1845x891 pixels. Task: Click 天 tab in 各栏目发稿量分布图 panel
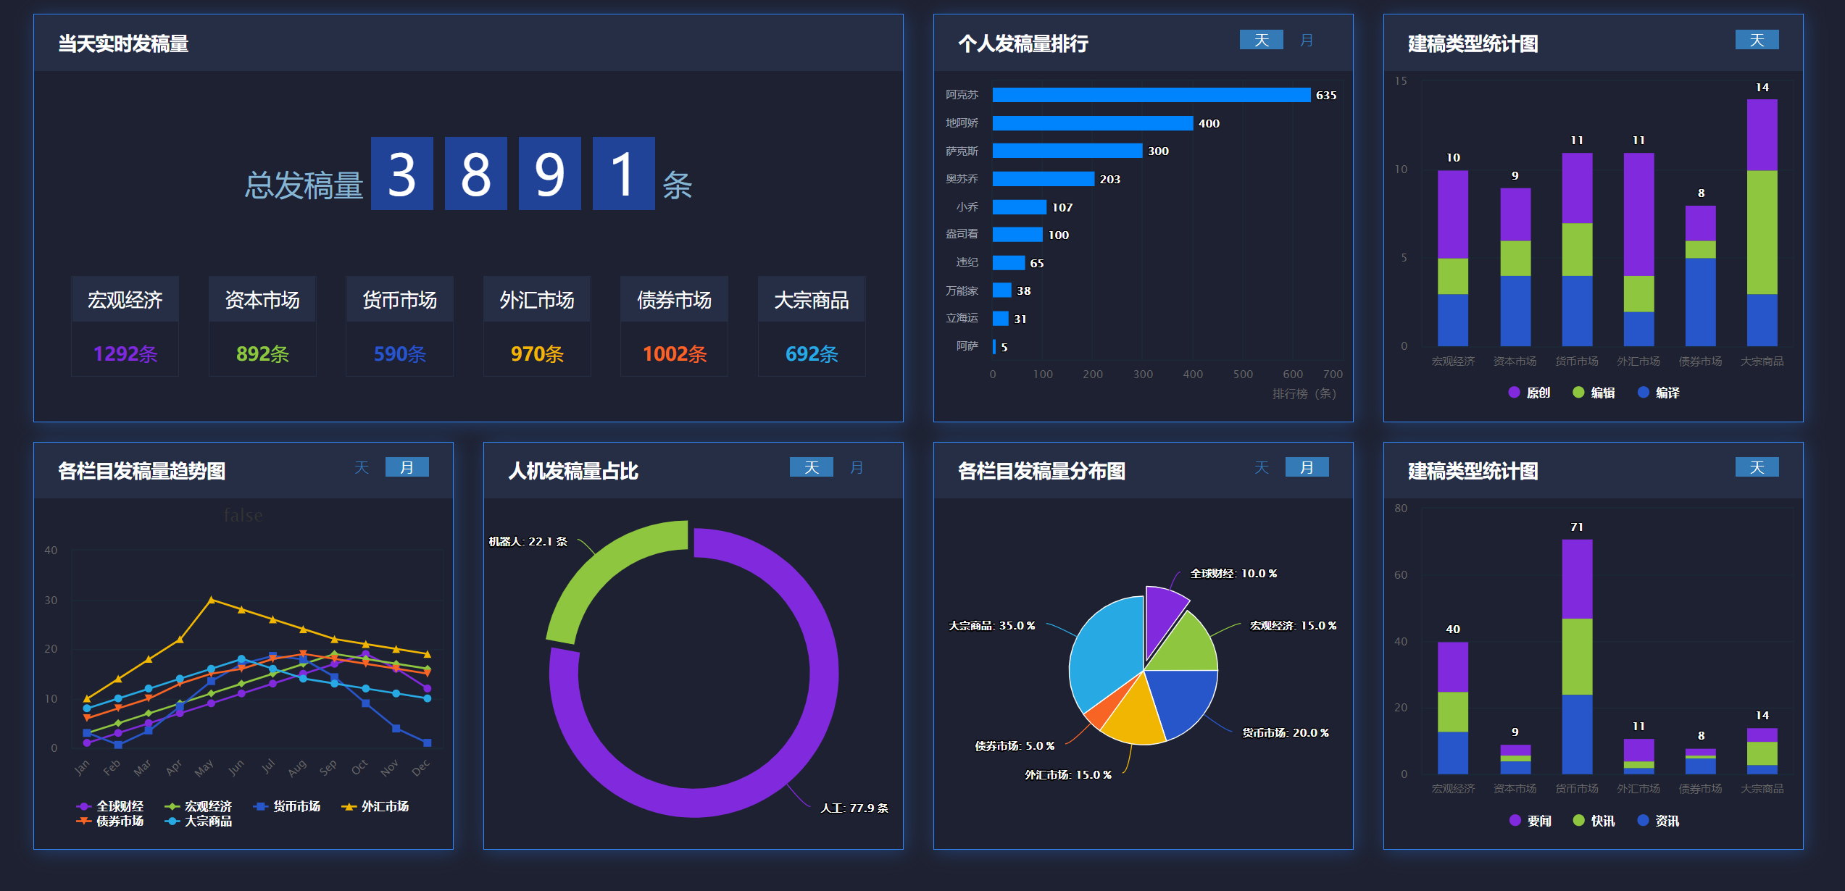[x=1261, y=467]
